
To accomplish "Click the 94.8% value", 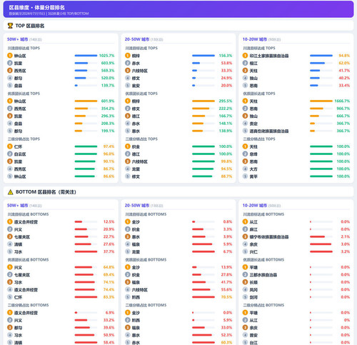I will pyautogui.click(x=344, y=56).
